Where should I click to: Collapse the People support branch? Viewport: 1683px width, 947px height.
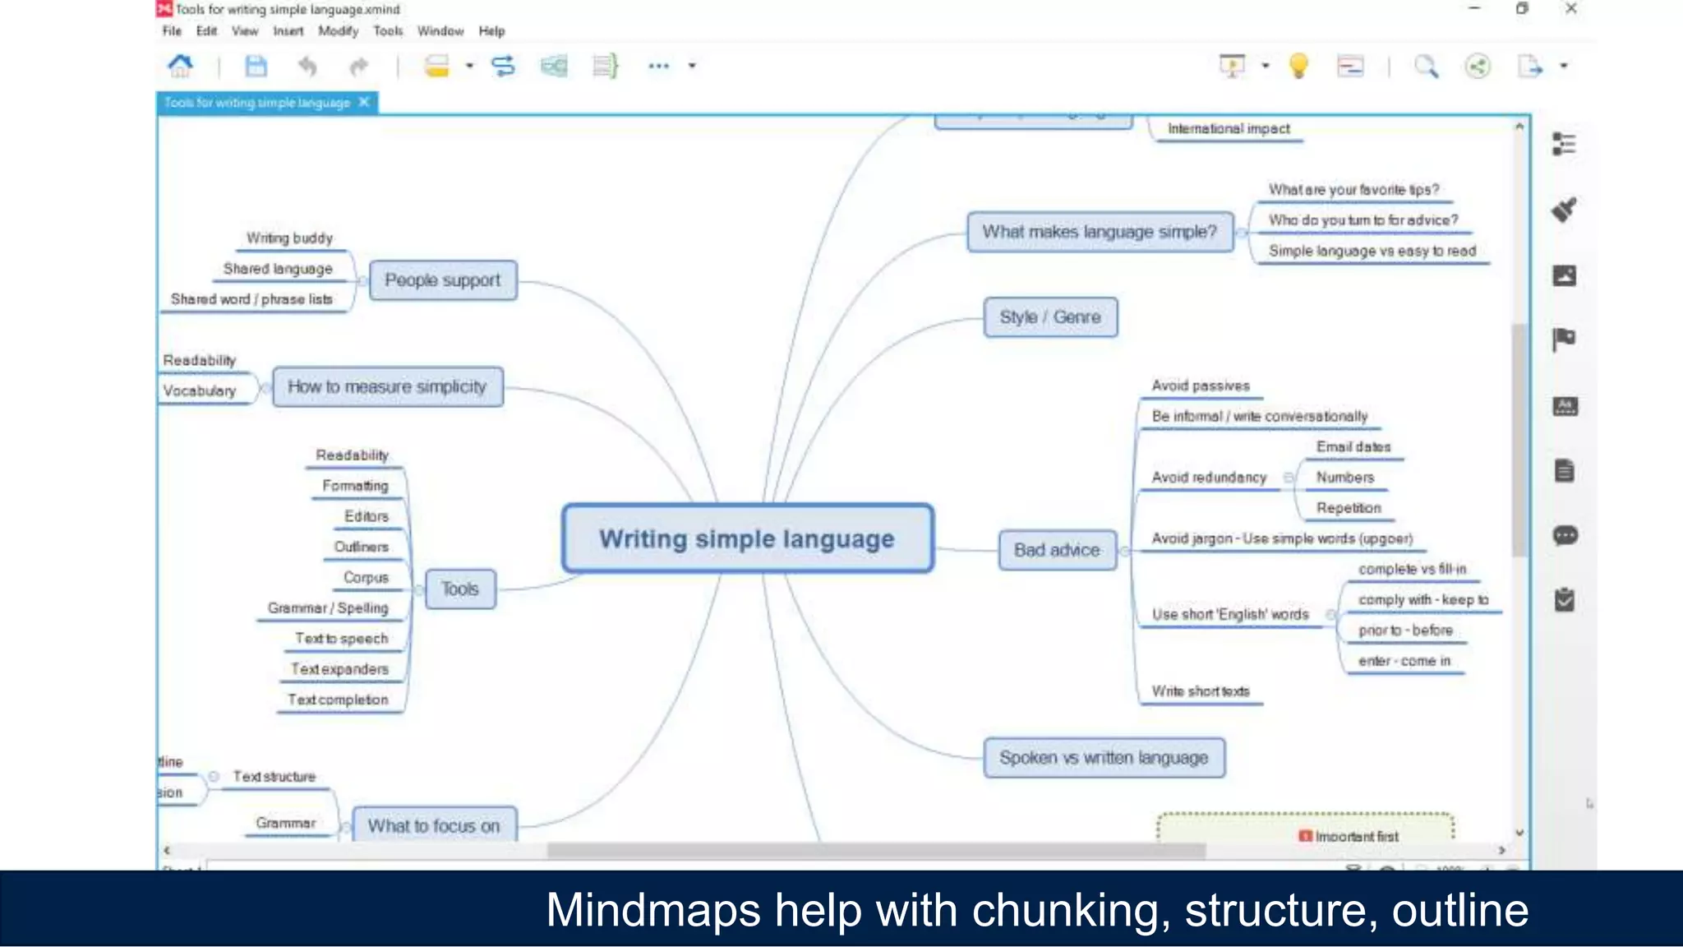pos(362,281)
